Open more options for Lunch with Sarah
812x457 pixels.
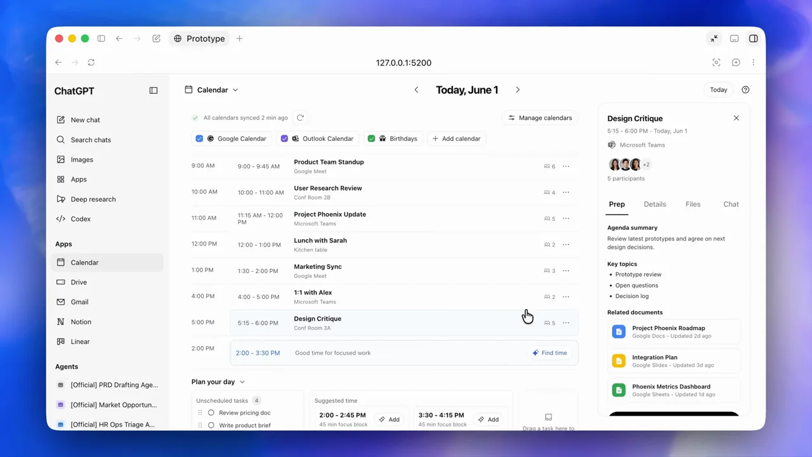(566, 244)
